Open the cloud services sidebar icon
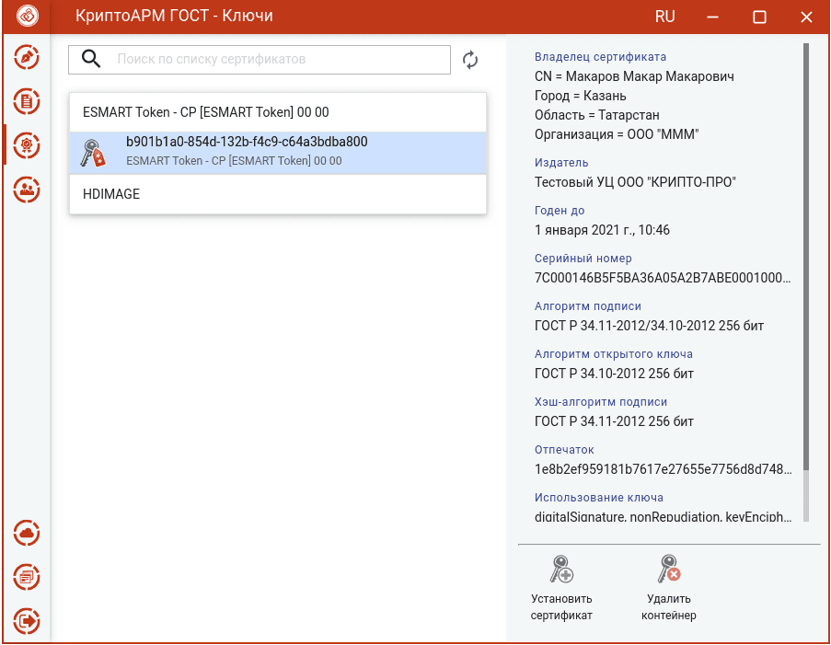The height and width of the screenshot is (645, 831). (27, 533)
